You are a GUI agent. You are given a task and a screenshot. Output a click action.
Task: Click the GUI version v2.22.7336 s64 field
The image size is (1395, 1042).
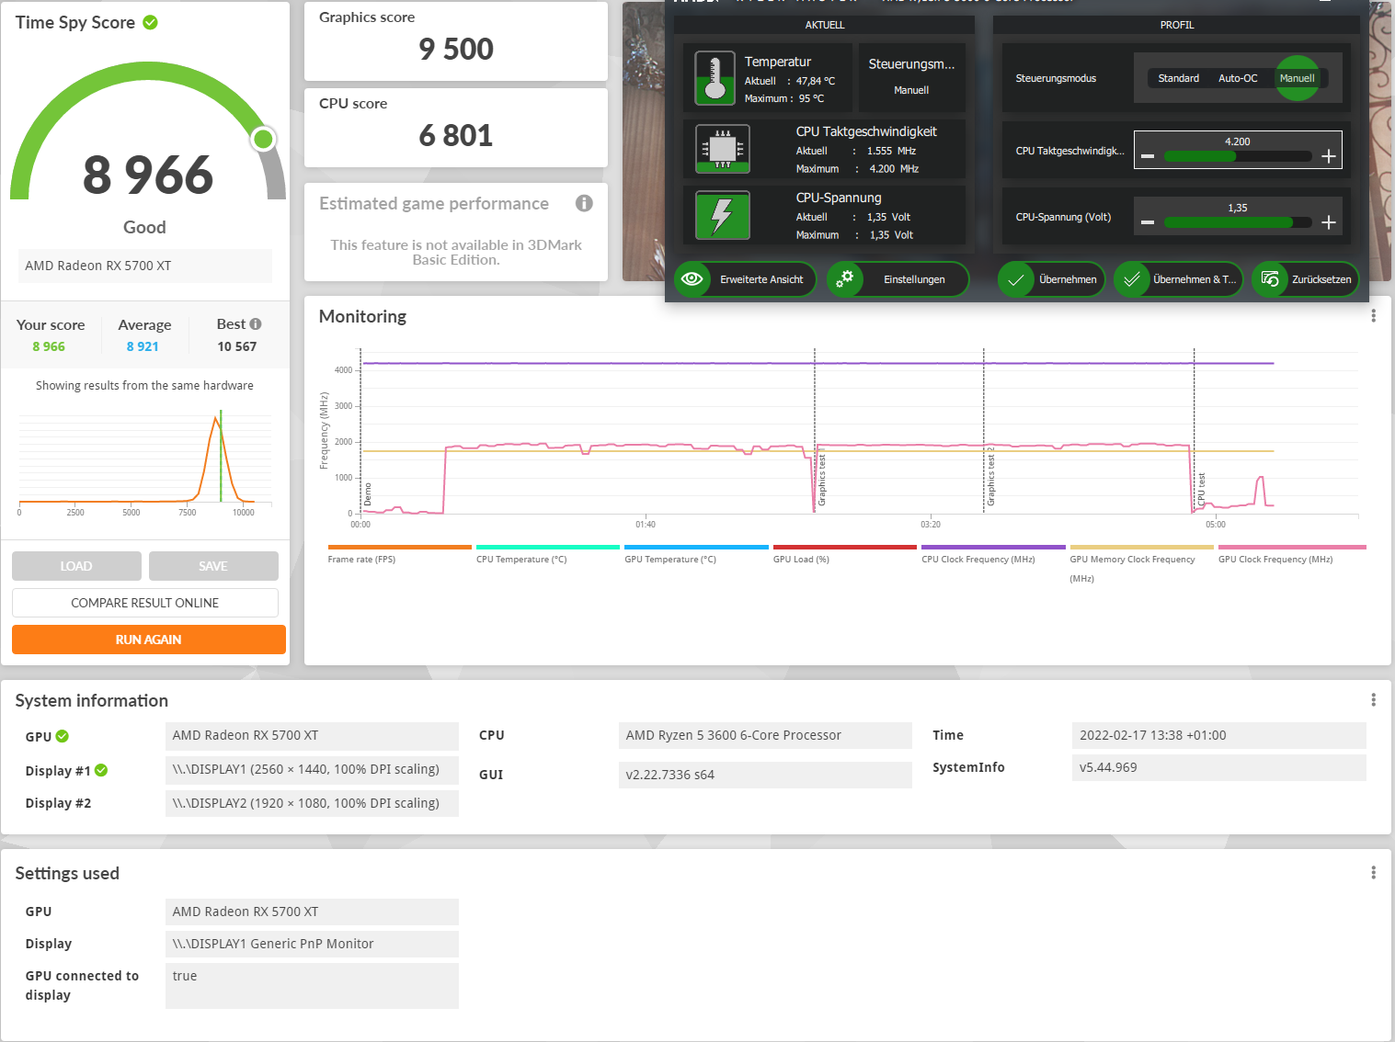tap(765, 775)
